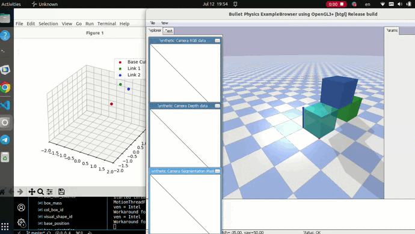Open the Configure subplots sliders icon
The width and height of the screenshot is (415, 234).
(49, 192)
